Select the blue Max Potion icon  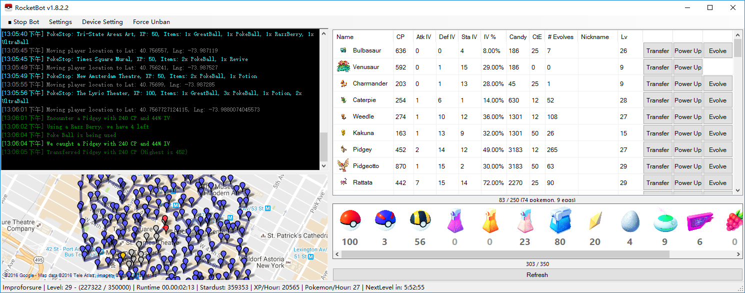coord(559,220)
